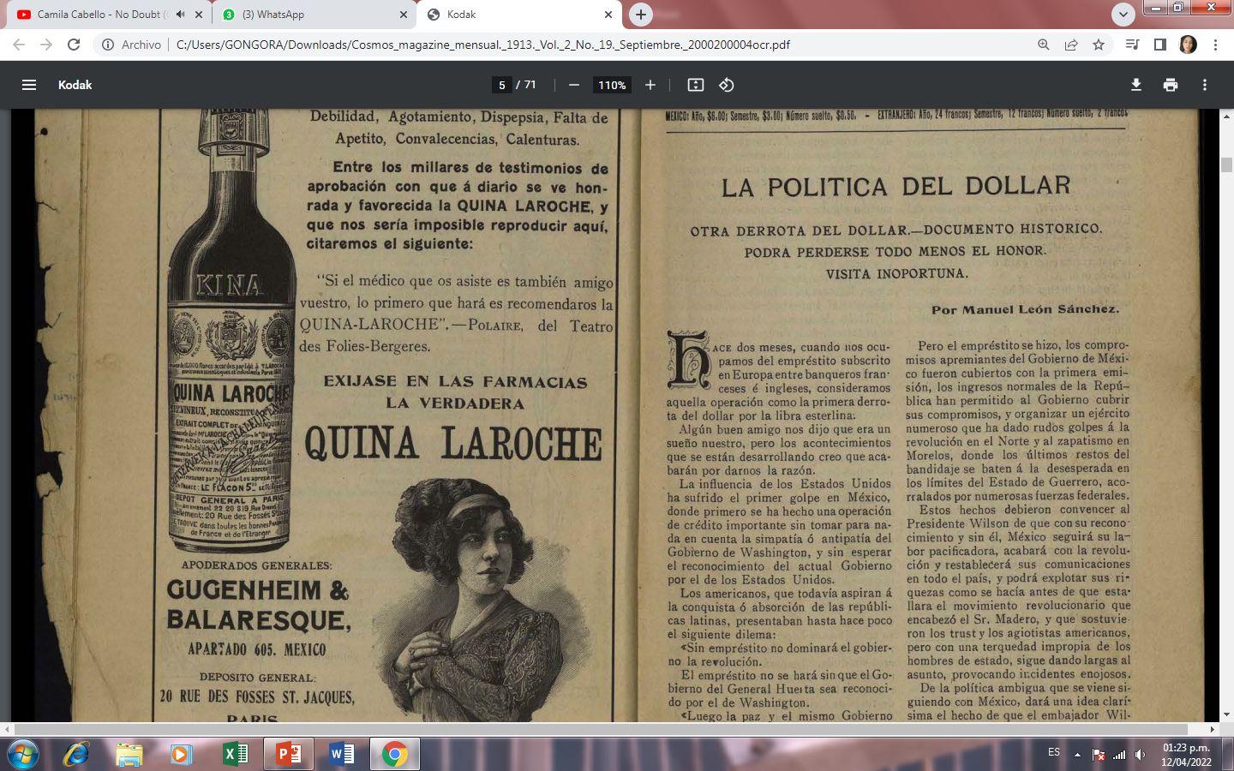Zoom in the PDF document
The height and width of the screenshot is (771, 1234).
point(650,85)
